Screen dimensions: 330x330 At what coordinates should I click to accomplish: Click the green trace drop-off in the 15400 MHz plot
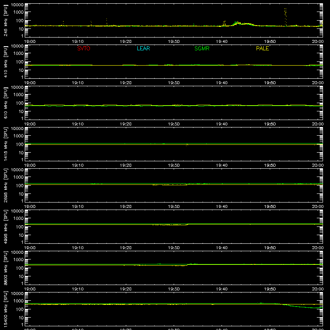point(301,306)
